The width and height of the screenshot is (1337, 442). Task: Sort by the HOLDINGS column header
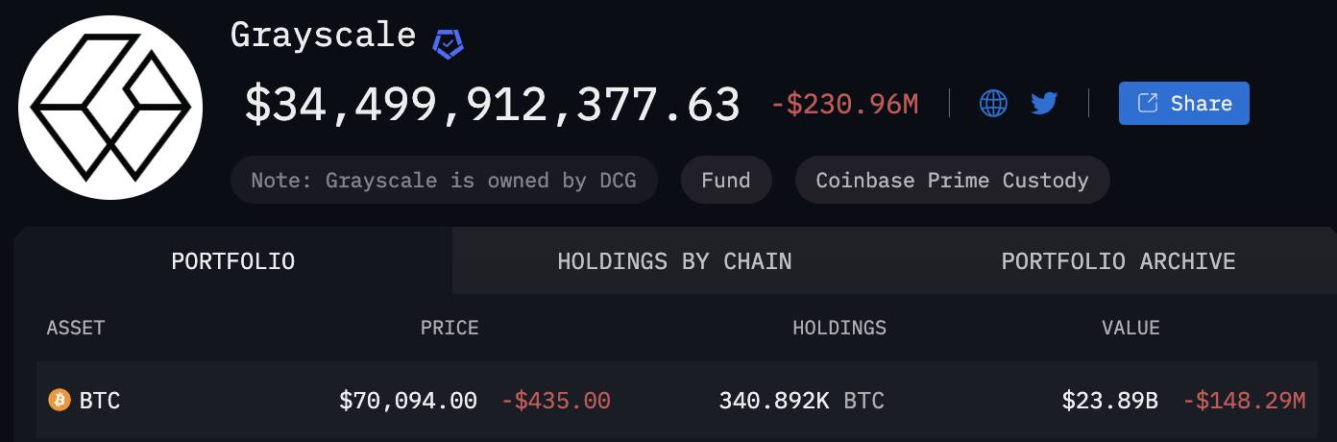click(x=839, y=328)
